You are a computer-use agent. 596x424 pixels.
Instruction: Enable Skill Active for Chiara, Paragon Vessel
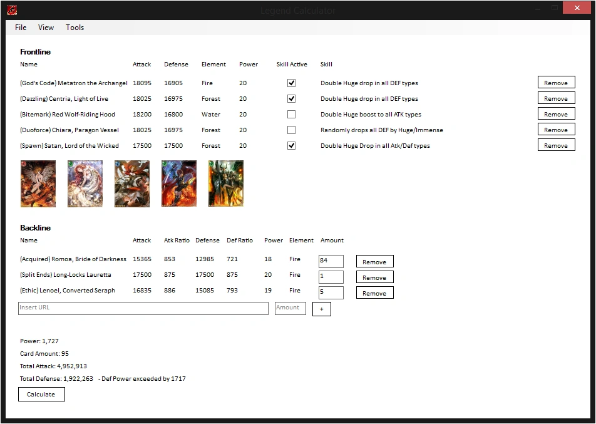point(291,130)
